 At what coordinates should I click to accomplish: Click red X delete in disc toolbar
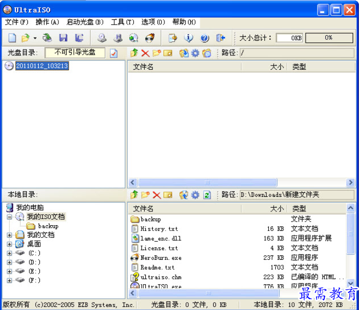145,53
